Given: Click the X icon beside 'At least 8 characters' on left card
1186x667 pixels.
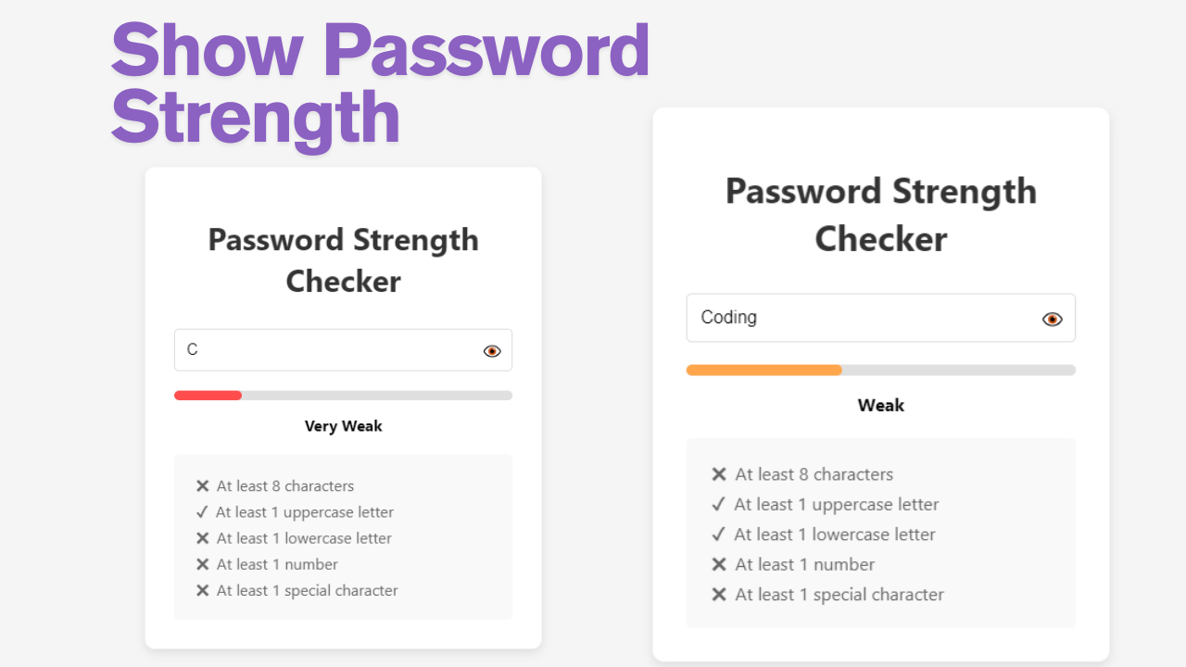Looking at the screenshot, I should point(202,485).
